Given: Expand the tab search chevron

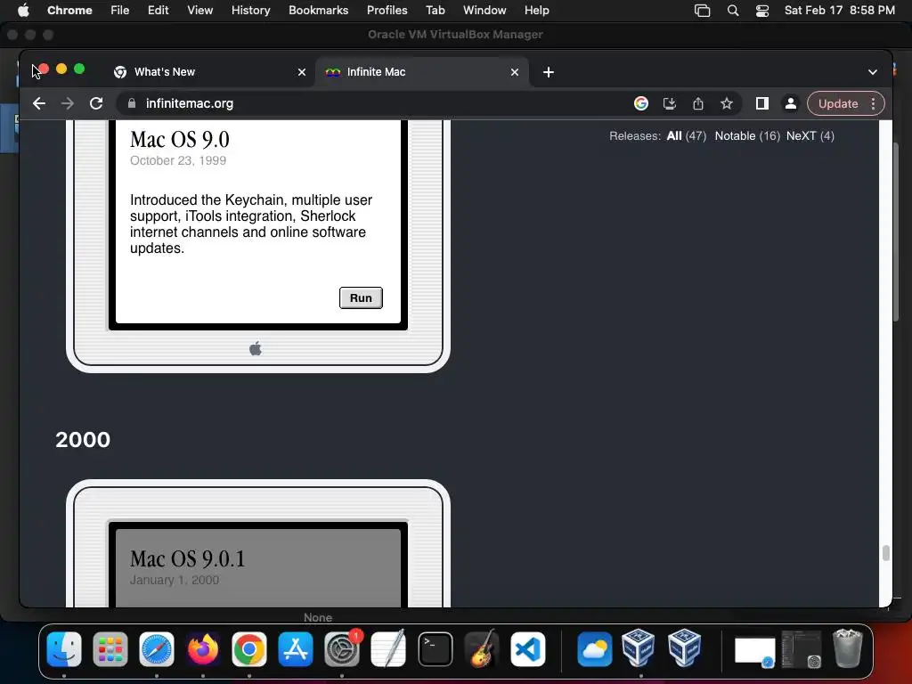Looking at the screenshot, I should click(873, 72).
